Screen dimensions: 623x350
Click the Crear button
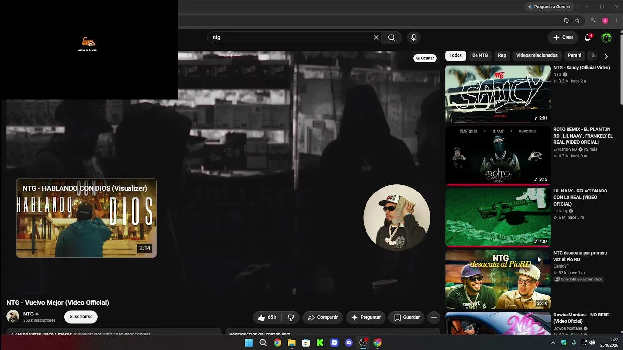(x=563, y=37)
